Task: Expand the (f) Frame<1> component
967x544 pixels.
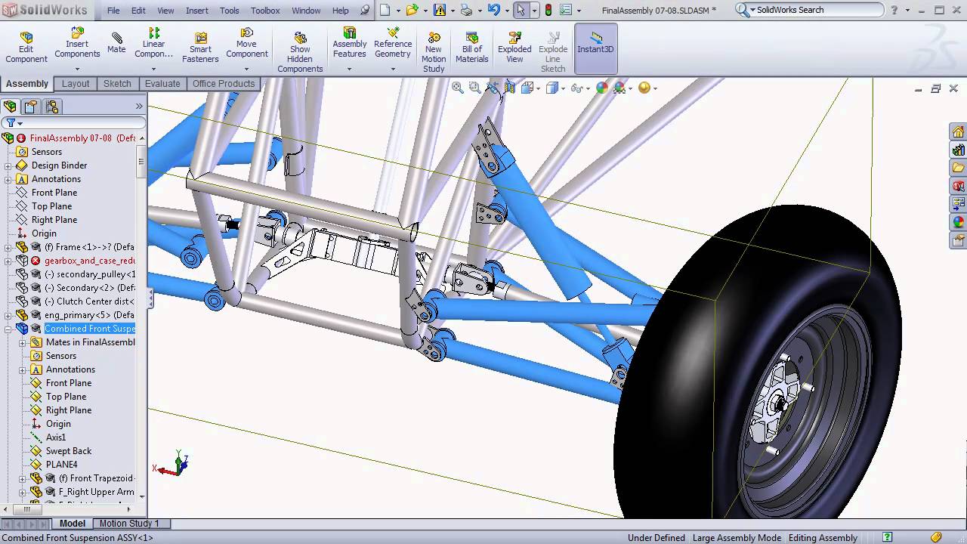Action: tap(8, 247)
